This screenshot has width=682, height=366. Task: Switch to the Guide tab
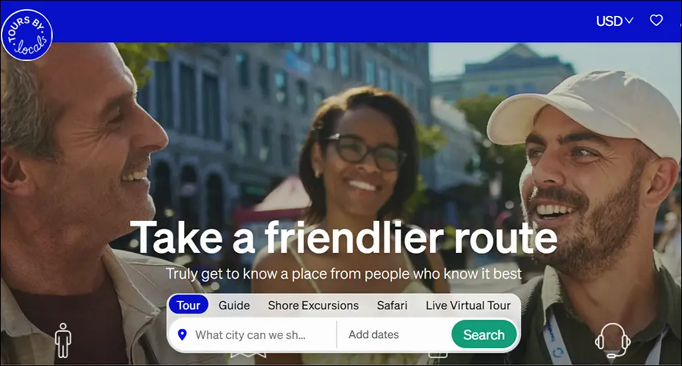pyautogui.click(x=234, y=305)
